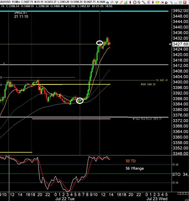This screenshot has width=189, height=201.
Task: Click the red clock timeframe icon
Action: tap(135, 2)
